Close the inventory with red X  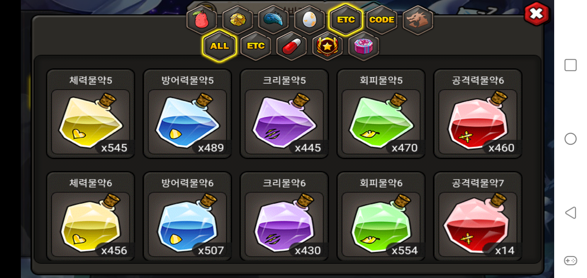536,14
